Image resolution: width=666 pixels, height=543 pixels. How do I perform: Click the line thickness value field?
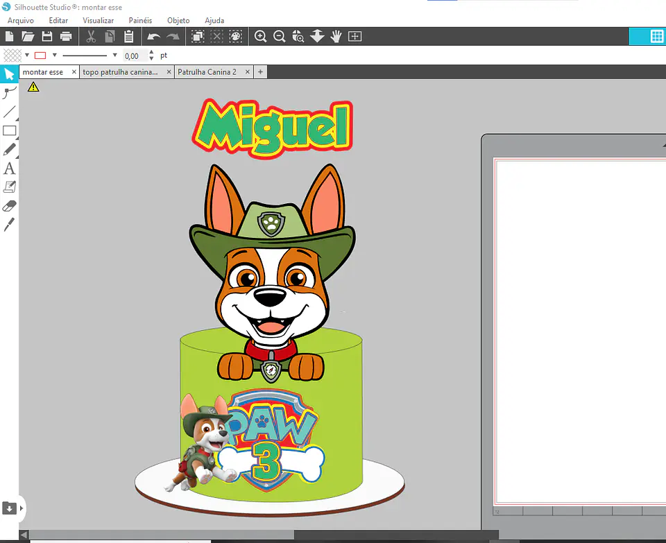134,55
